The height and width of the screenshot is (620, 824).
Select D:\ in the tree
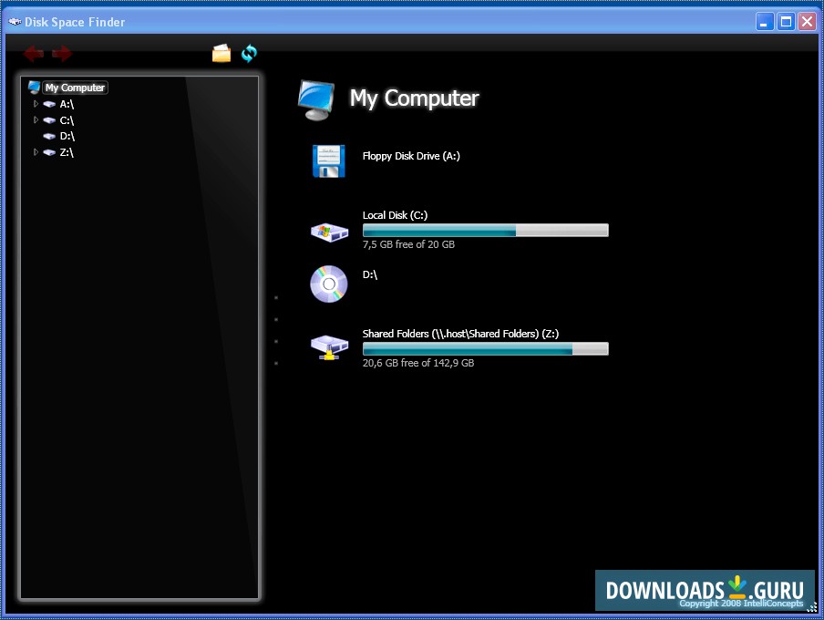click(x=67, y=136)
